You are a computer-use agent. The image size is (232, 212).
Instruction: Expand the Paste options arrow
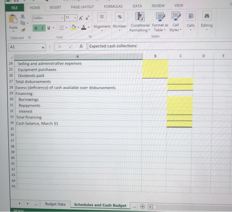tap(14, 31)
